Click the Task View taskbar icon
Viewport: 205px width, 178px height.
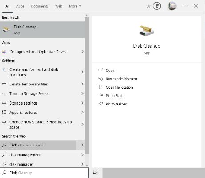point(96,173)
